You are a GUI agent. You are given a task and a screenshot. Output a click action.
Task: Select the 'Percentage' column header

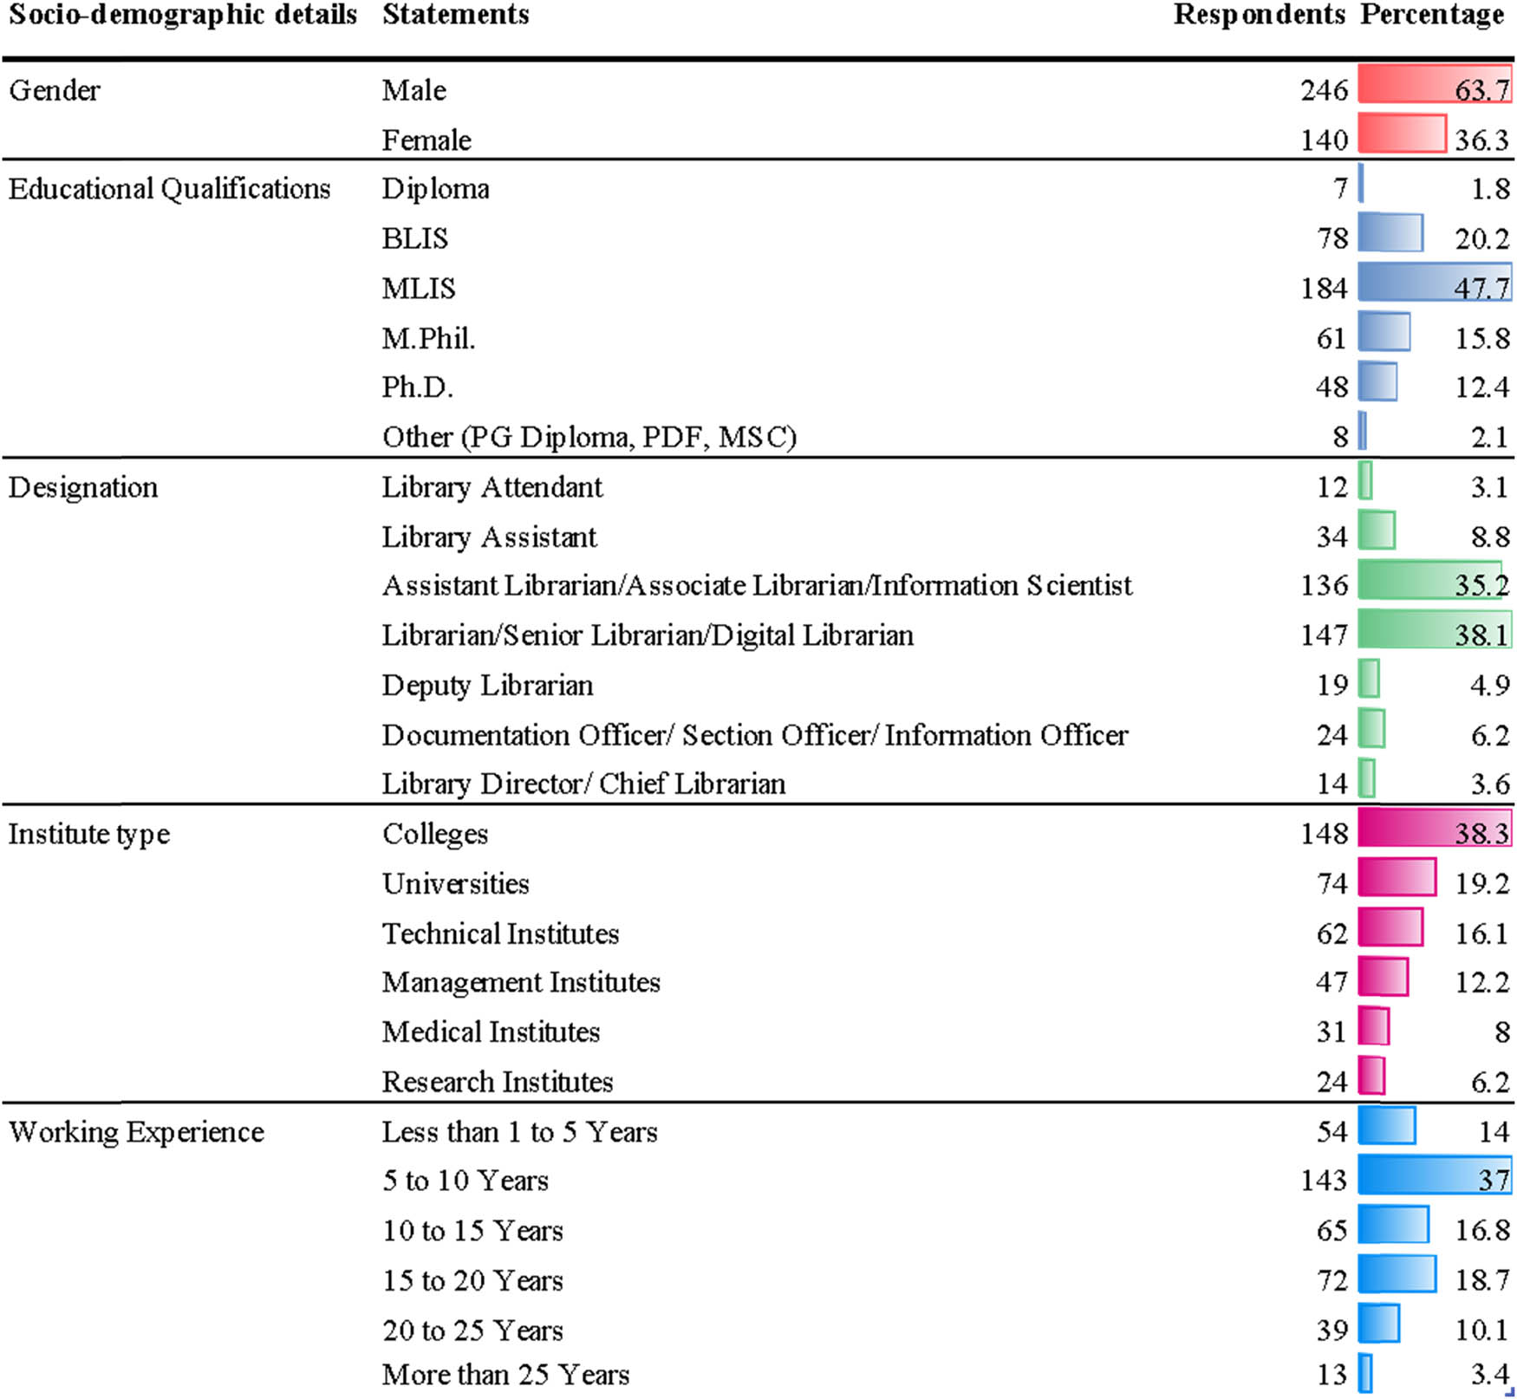tap(1431, 16)
